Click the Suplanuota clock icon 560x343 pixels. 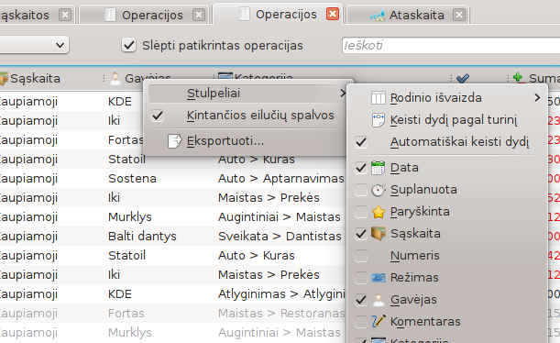(x=379, y=190)
